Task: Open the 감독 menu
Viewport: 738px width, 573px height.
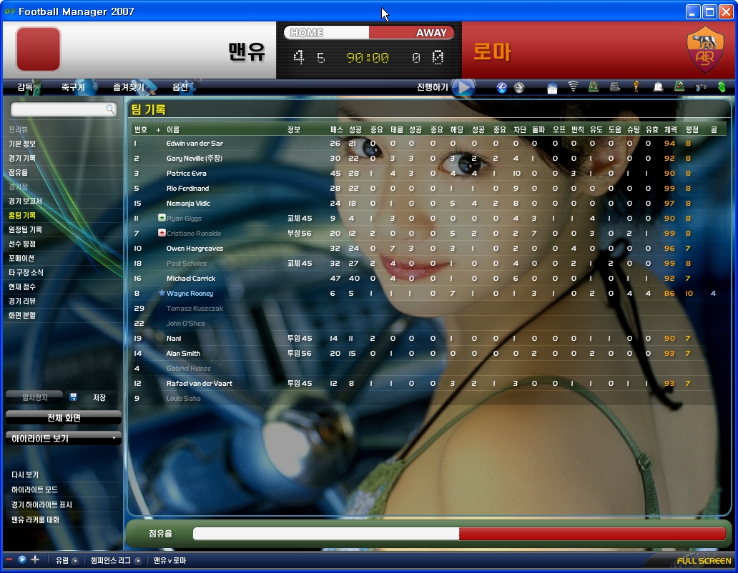Action: (25, 87)
